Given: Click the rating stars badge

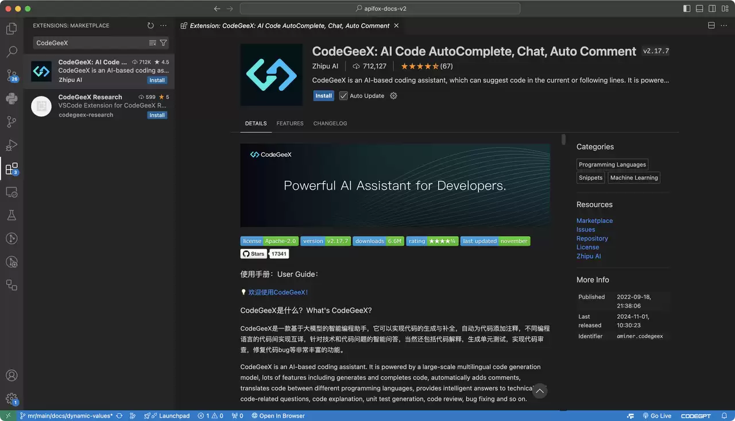Looking at the screenshot, I should [x=432, y=241].
